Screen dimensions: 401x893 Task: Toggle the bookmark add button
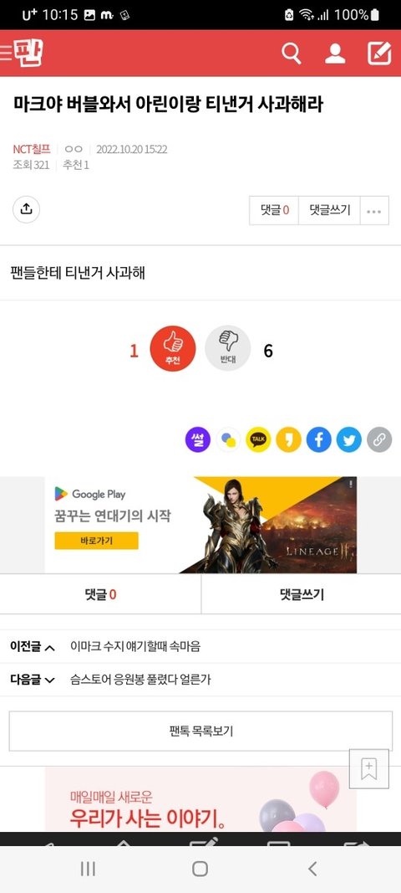coord(369,769)
